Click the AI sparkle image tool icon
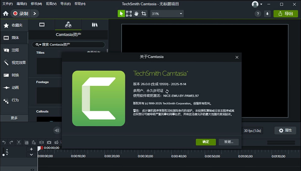Screen dimensions: 301x171 [x=56, y=142]
